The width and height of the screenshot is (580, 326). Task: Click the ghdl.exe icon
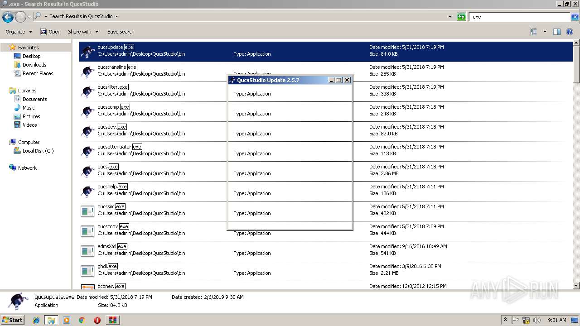(x=87, y=270)
